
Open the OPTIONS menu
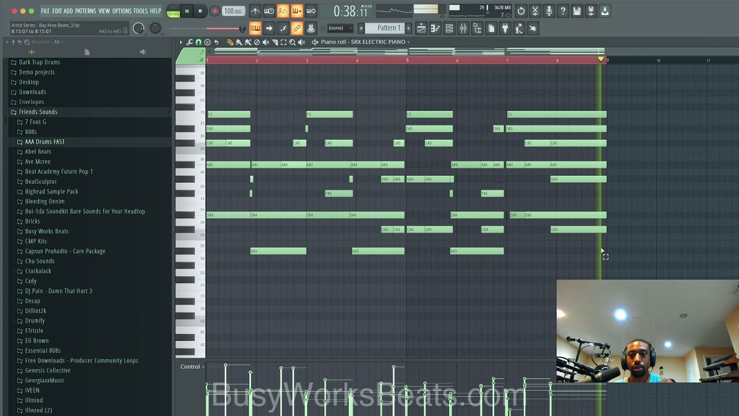pos(122,11)
